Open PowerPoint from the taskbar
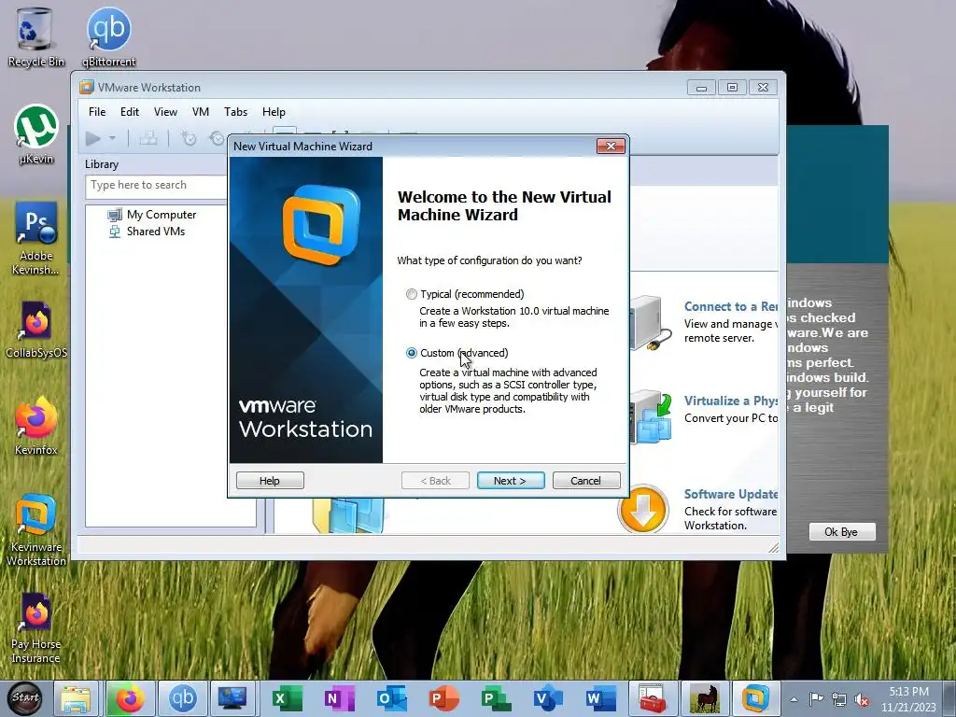956x717 pixels. click(x=443, y=698)
